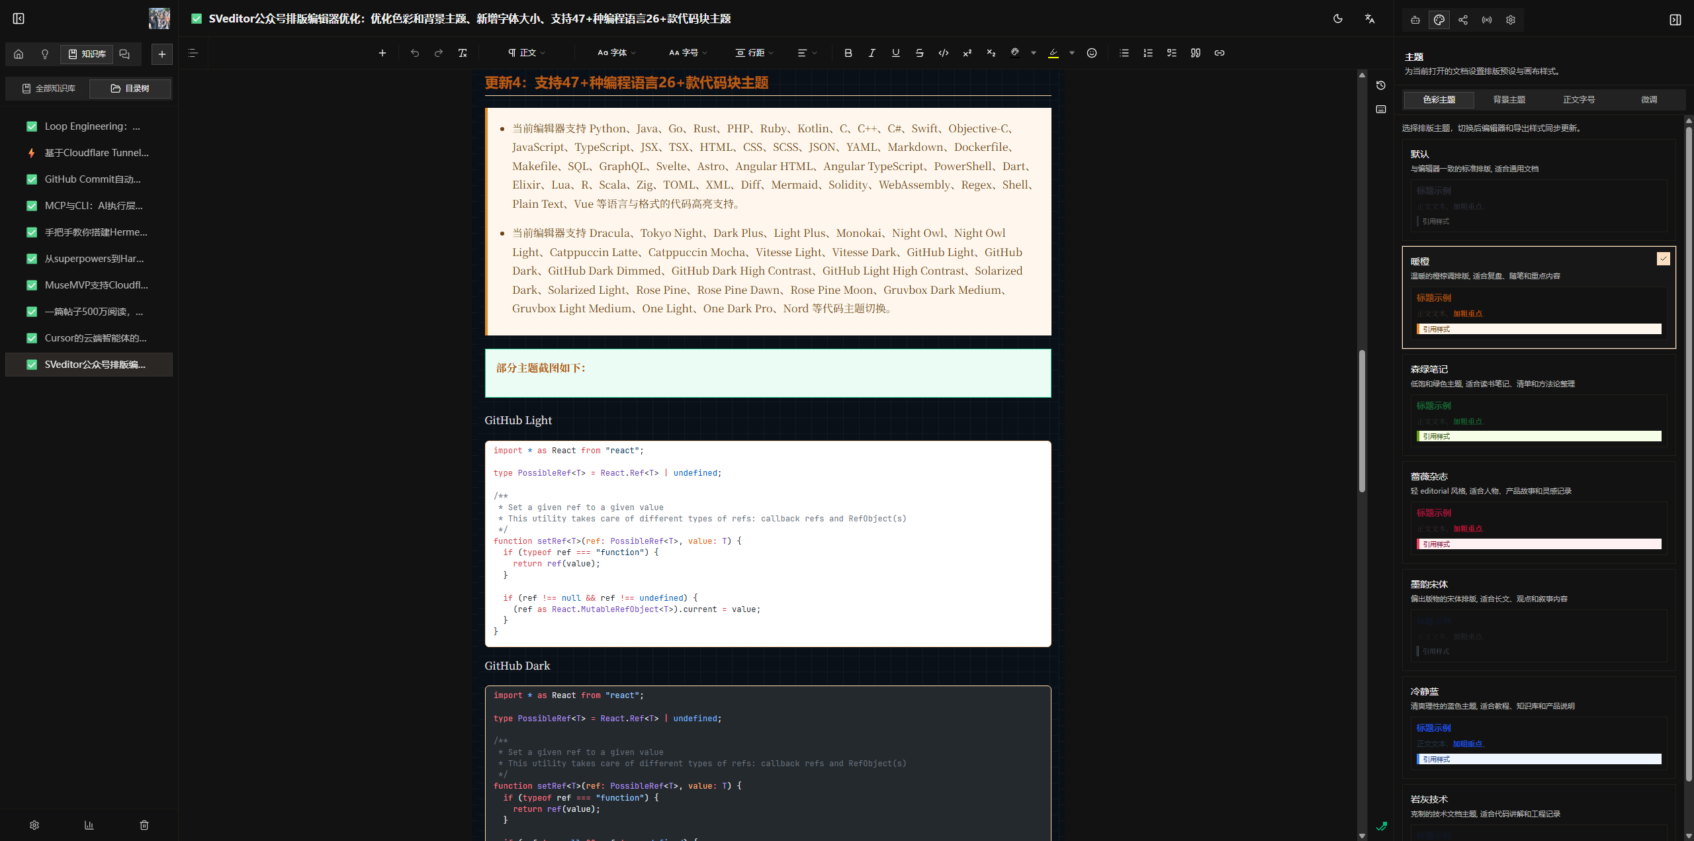Insert a numbered list
This screenshot has height=841, width=1694.
(1148, 53)
